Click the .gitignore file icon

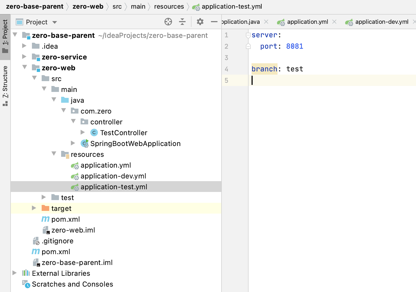(36, 241)
